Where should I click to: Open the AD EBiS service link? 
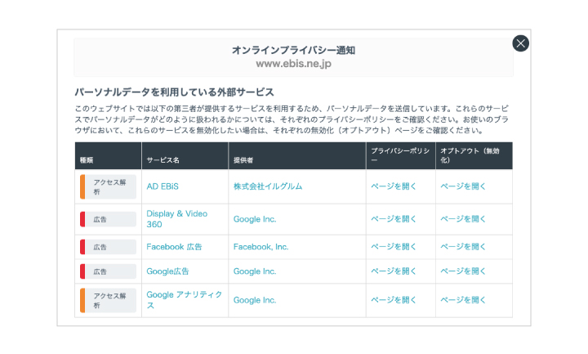(x=163, y=186)
